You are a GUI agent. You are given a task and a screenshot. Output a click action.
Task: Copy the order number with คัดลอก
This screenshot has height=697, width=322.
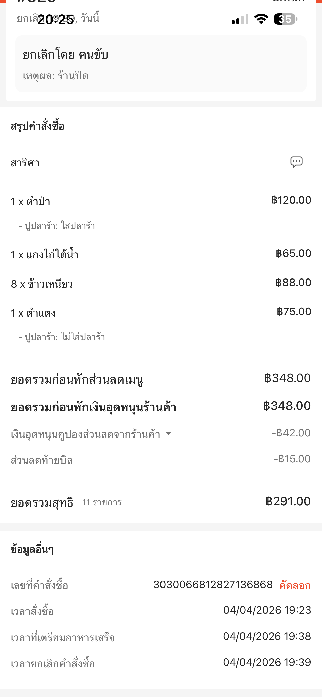pos(295,585)
